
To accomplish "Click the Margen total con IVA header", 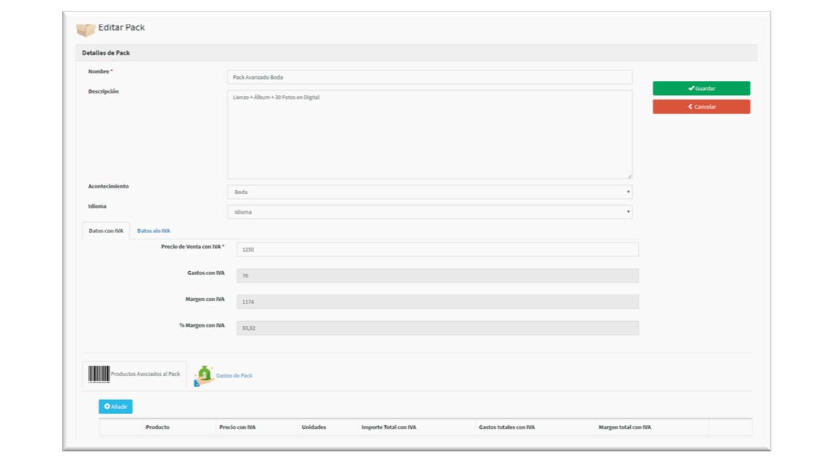I will (x=625, y=427).
